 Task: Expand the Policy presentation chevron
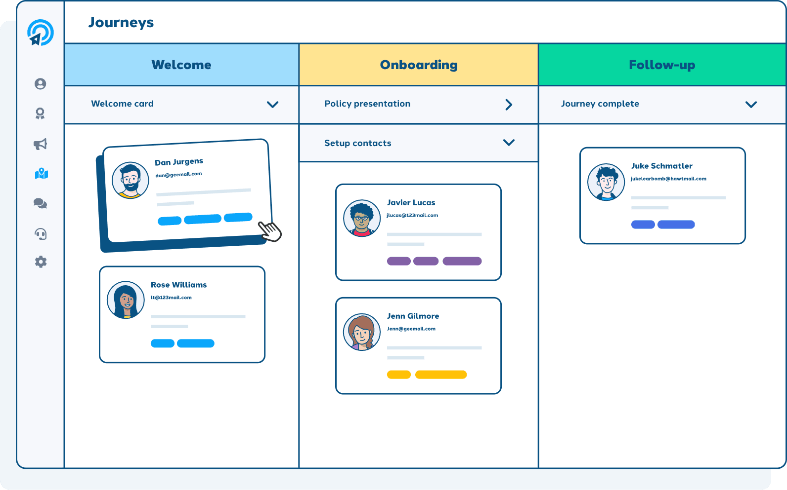(509, 105)
